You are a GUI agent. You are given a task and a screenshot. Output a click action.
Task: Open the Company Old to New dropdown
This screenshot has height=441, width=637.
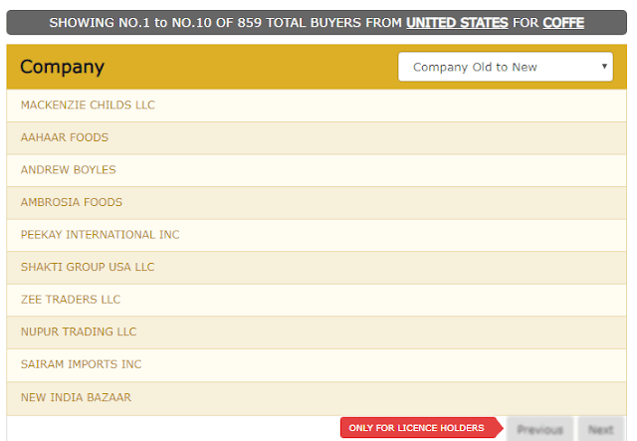[506, 67]
